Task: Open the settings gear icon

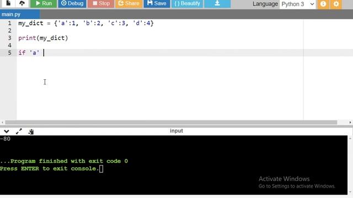Action: pyautogui.click(x=336, y=4)
